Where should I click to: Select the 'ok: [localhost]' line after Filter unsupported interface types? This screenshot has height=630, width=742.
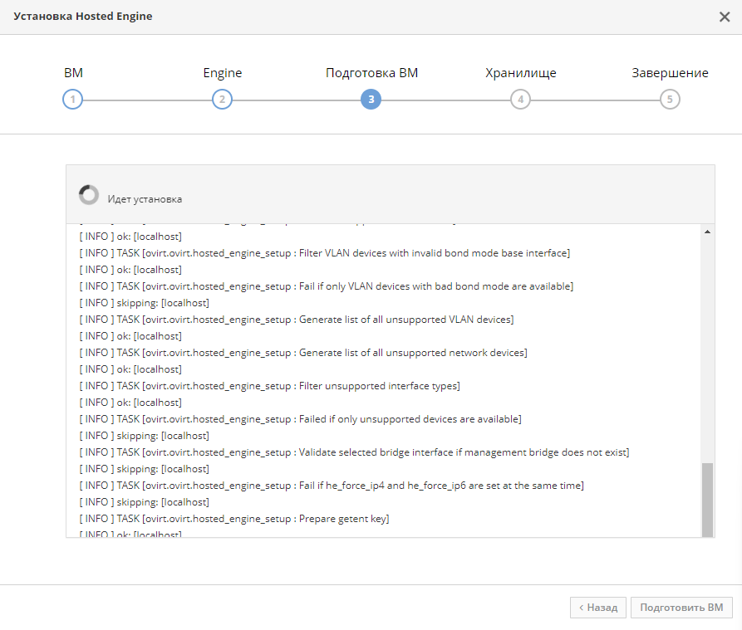(130, 403)
